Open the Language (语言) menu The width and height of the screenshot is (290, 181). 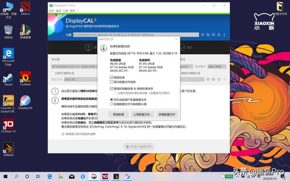tap(72, 11)
